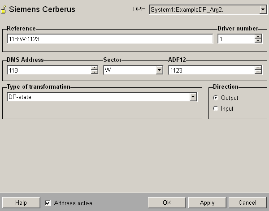This screenshot has height=211, width=269.
Task: Increment the DMS Address spinner
Action: [x=94, y=68]
